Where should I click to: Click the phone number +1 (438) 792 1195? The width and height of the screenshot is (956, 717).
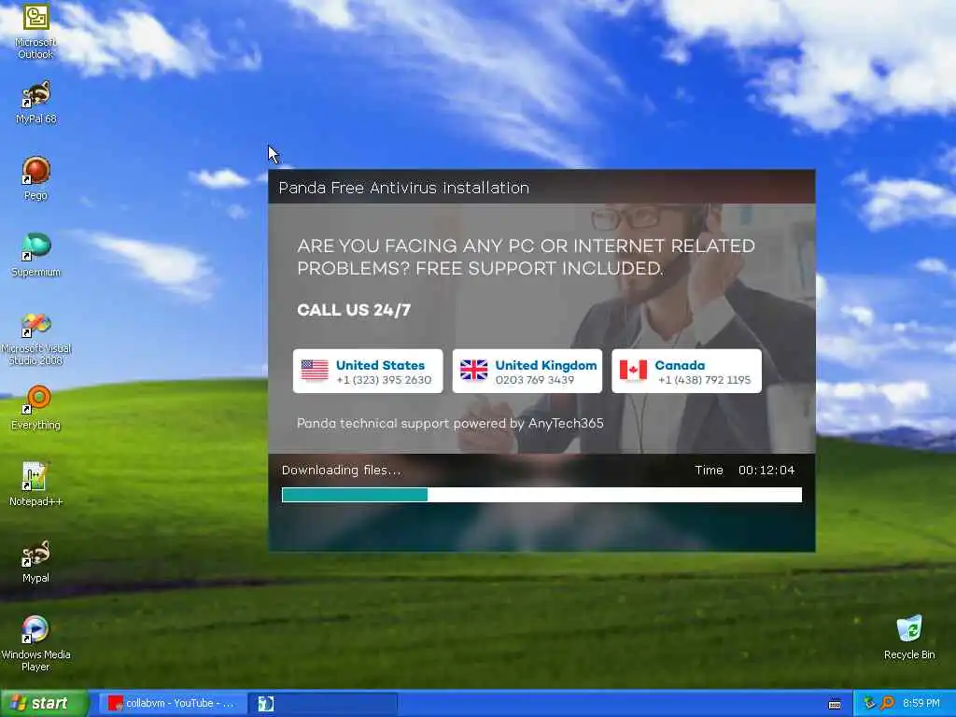click(704, 380)
